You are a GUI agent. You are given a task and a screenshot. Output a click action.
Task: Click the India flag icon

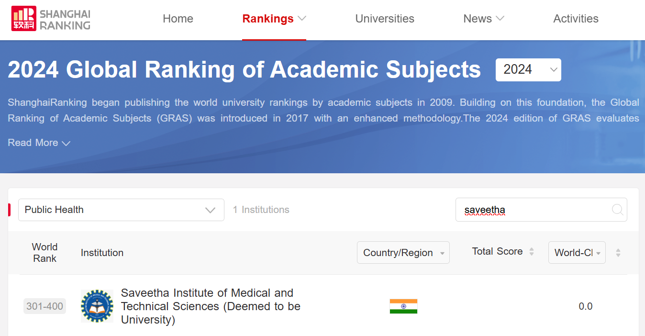point(403,306)
